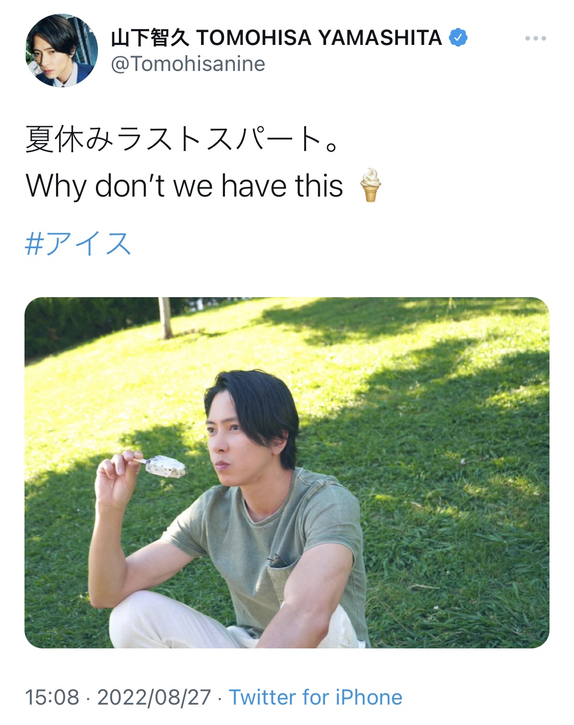Open the profile avatar picture
574x725 pixels.
point(61,51)
